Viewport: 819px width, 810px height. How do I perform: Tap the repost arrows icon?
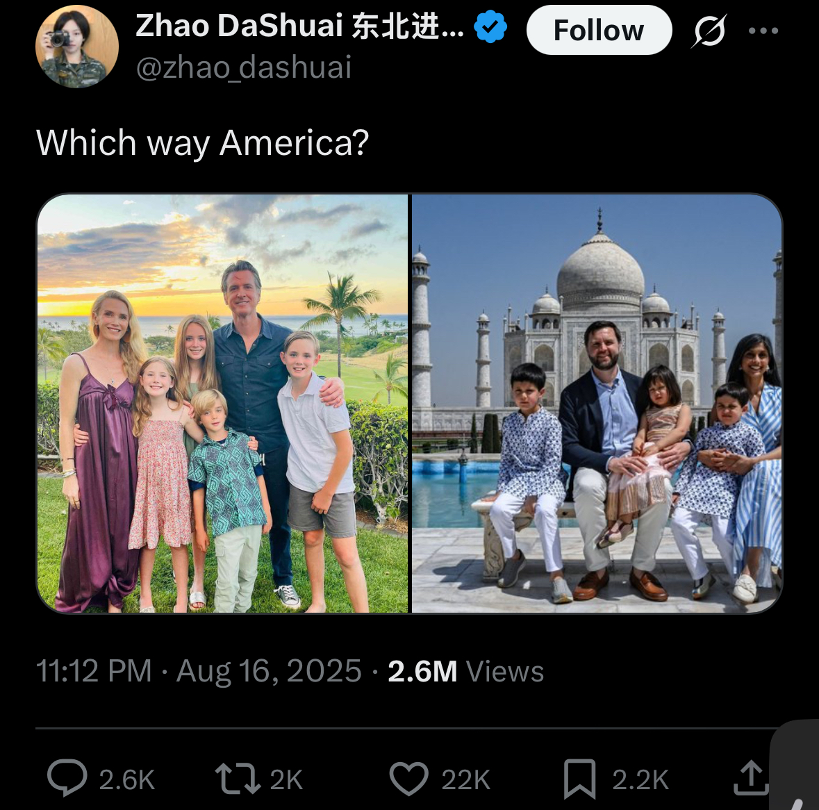point(238,778)
